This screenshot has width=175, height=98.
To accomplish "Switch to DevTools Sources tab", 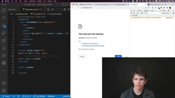I will [x=152, y=11].
